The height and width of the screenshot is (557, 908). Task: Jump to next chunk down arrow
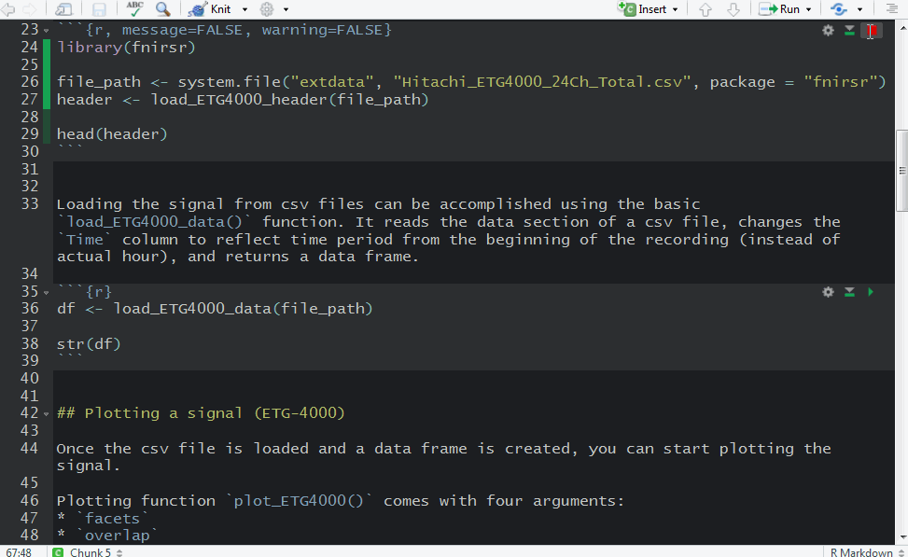[x=733, y=9]
